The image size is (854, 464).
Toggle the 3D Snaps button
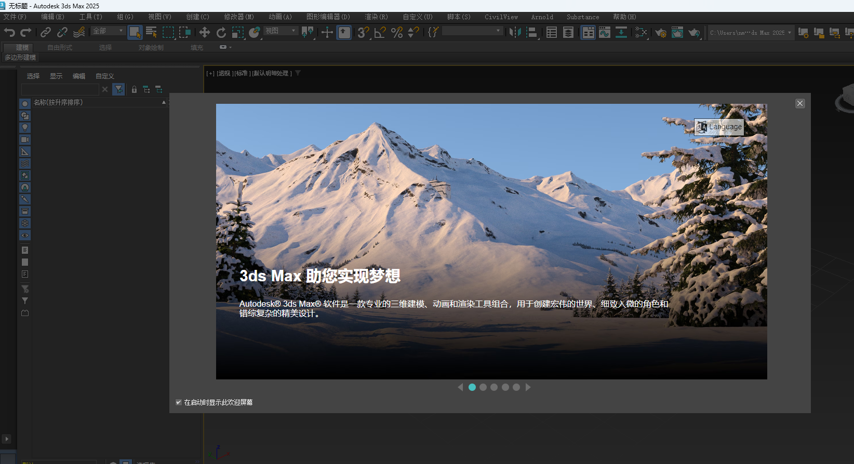(x=364, y=33)
